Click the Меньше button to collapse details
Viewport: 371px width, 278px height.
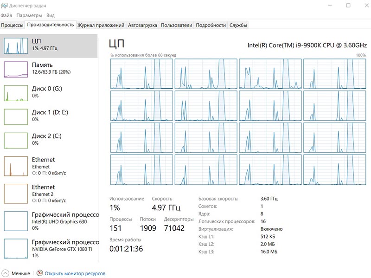pos(16,273)
